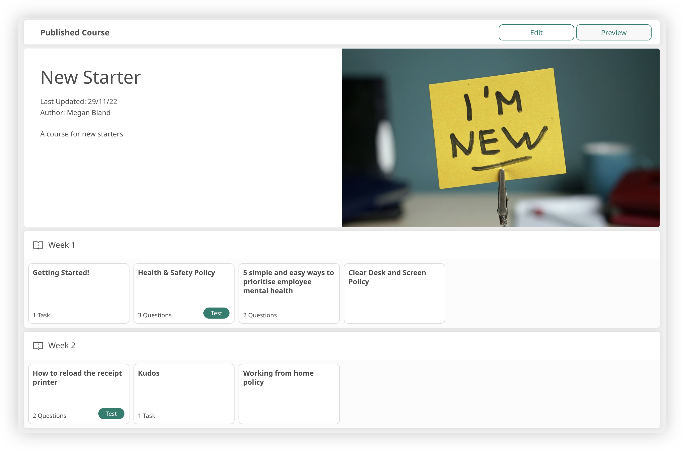Screen dimensions: 684x451
Task: Click the Published Course heading
Action: point(75,32)
